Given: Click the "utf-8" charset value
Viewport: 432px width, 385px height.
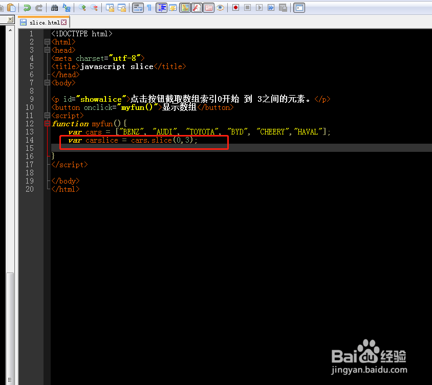Looking at the screenshot, I should point(124,58).
